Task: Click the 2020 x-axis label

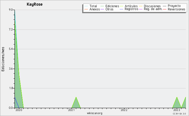Action: point(19,110)
